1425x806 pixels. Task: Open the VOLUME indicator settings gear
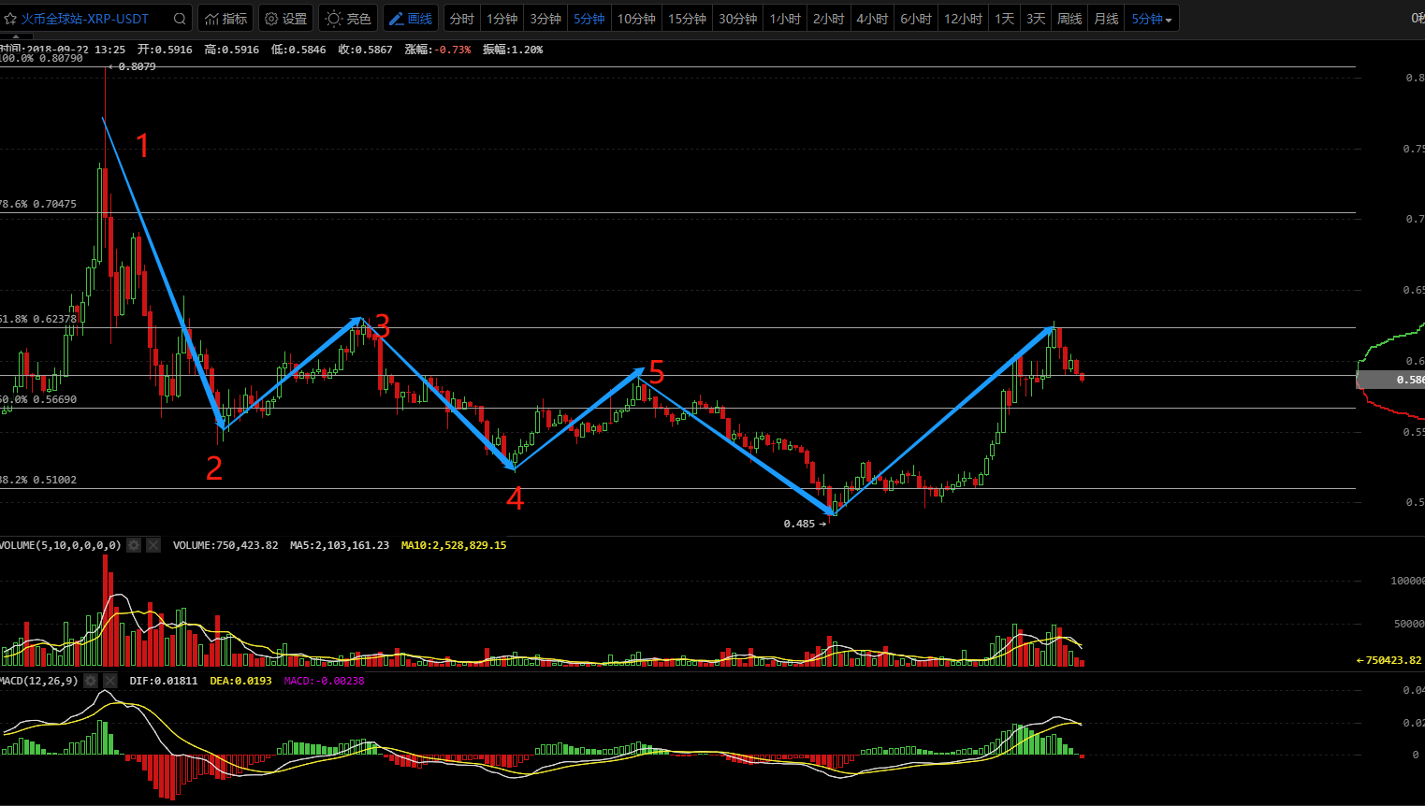(134, 545)
